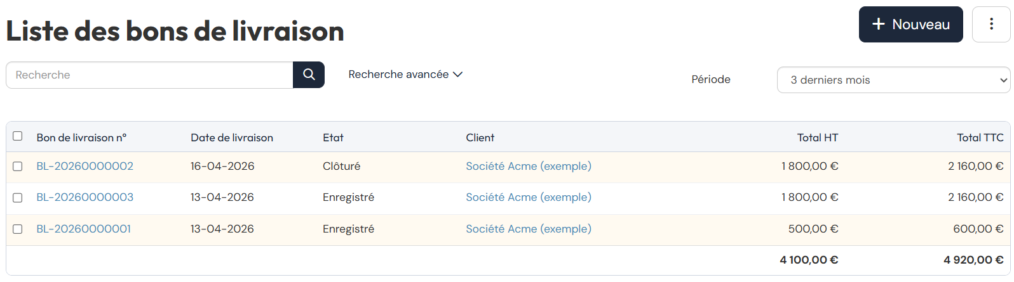
Task: Sort by Total TTC column
Action: click(980, 138)
